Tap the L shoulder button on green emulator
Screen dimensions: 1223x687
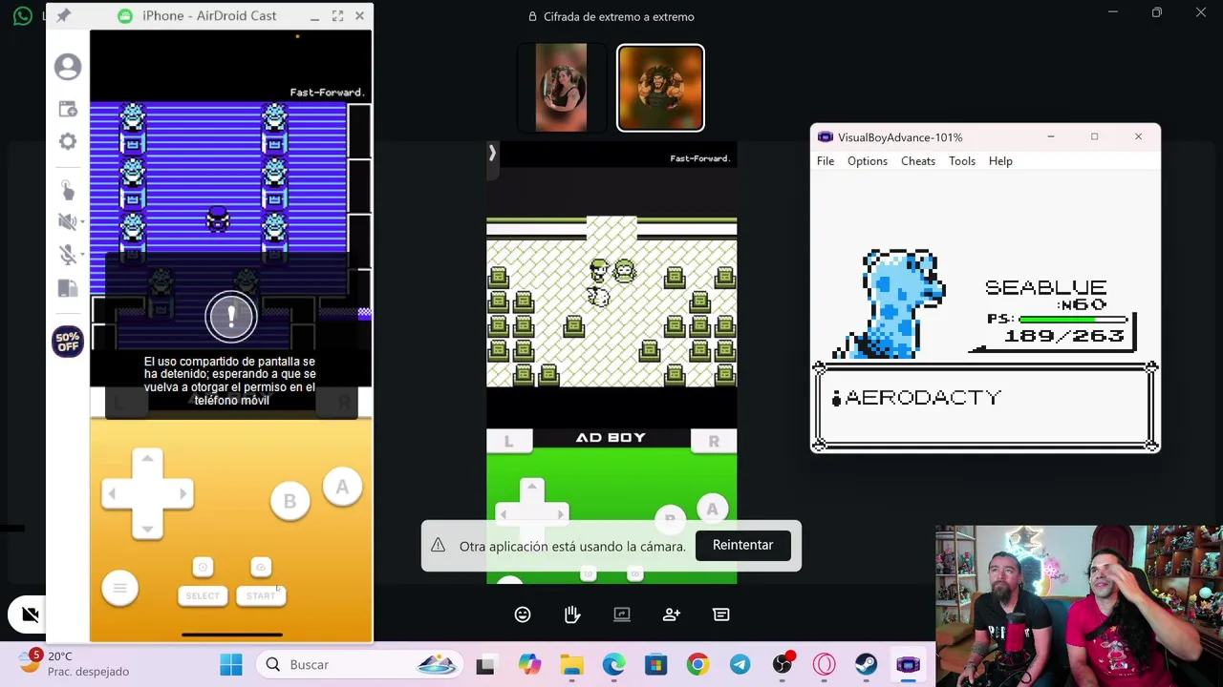tap(508, 441)
